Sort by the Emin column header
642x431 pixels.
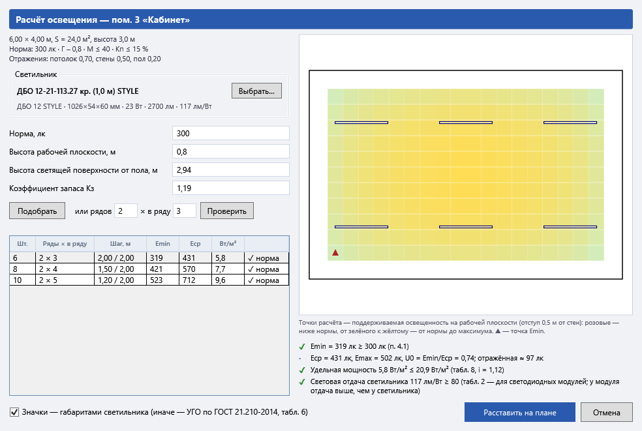(162, 243)
